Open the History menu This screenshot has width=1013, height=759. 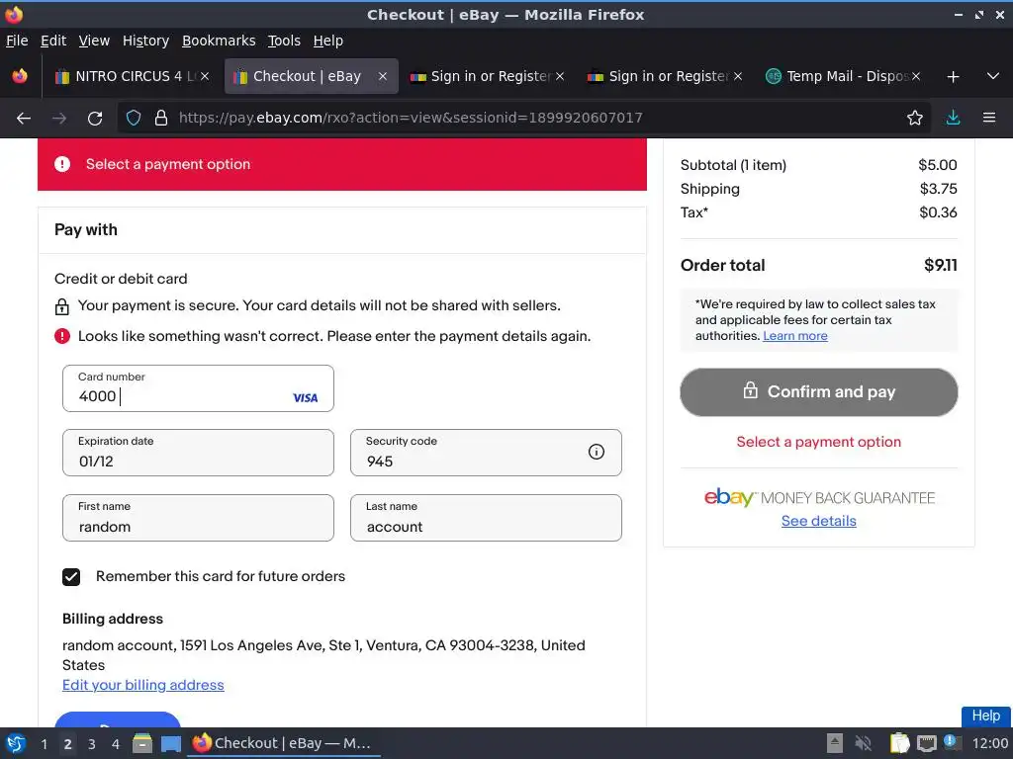tap(145, 41)
